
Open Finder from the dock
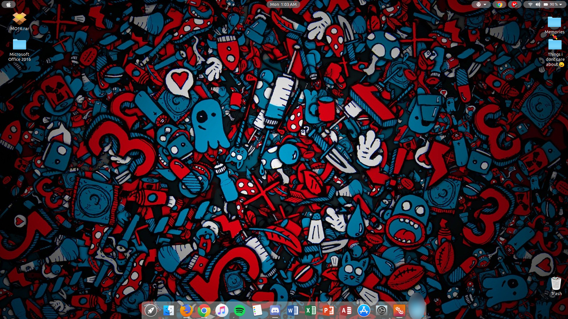point(169,310)
